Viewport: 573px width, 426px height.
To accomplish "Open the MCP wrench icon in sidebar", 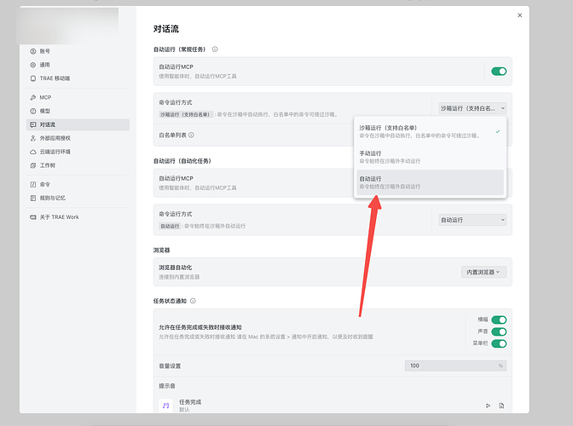I will [33, 97].
